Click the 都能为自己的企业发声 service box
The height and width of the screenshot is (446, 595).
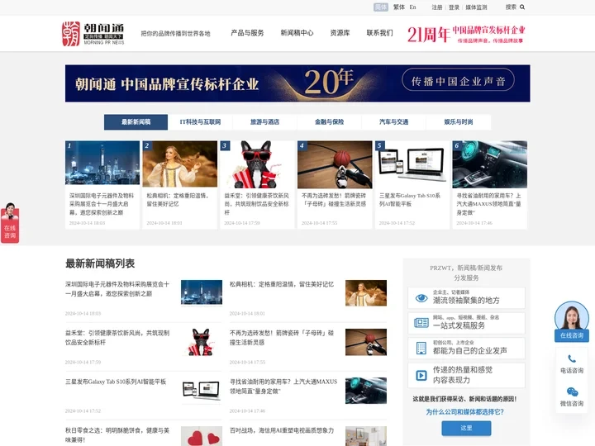pyautogui.click(x=466, y=349)
